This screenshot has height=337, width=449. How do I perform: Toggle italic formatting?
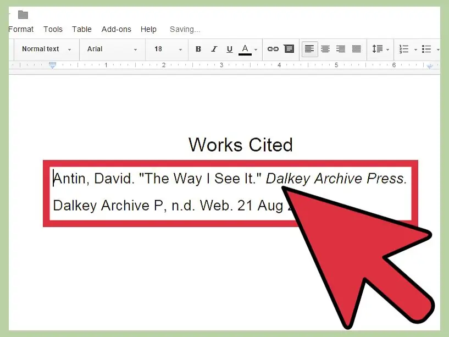(214, 49)
